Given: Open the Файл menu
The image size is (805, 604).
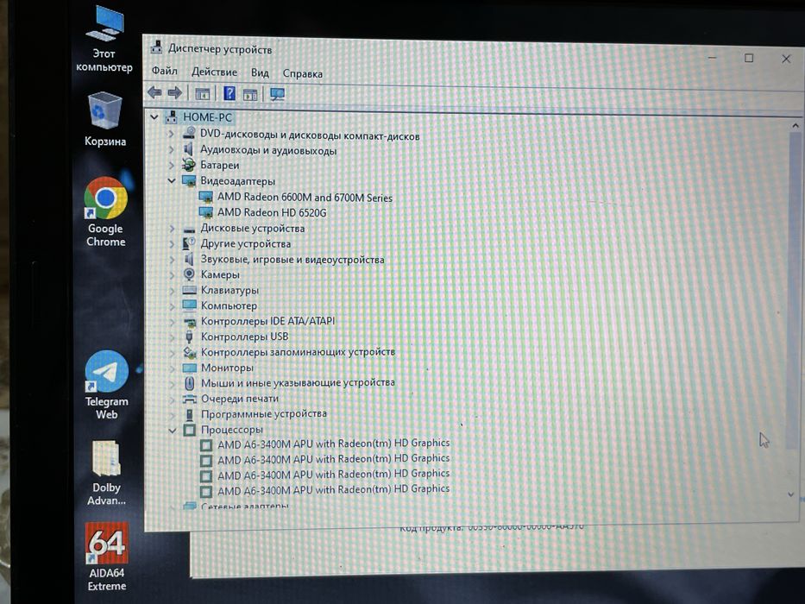Looking at the screenshot, I should [164, 71].
